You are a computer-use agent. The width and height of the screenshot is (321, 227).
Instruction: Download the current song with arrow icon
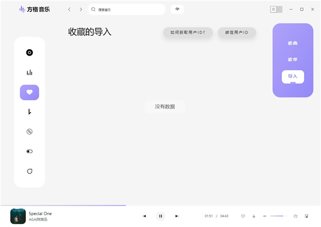[254, 216]
